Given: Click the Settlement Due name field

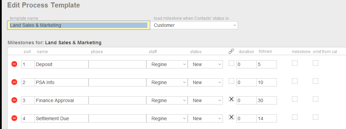Looking at the screenshot, I should (62, 118).
